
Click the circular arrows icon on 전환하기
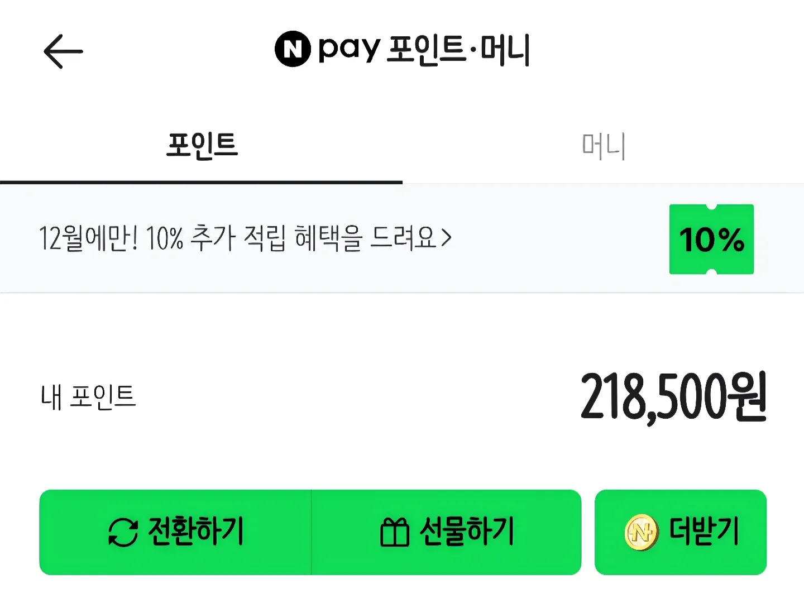click(x=123, y=532)
